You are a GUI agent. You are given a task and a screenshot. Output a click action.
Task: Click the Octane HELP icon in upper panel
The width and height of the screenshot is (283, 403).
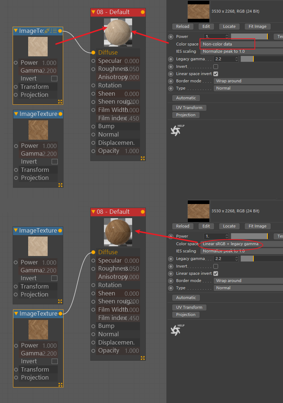click(x=177, y=130)
